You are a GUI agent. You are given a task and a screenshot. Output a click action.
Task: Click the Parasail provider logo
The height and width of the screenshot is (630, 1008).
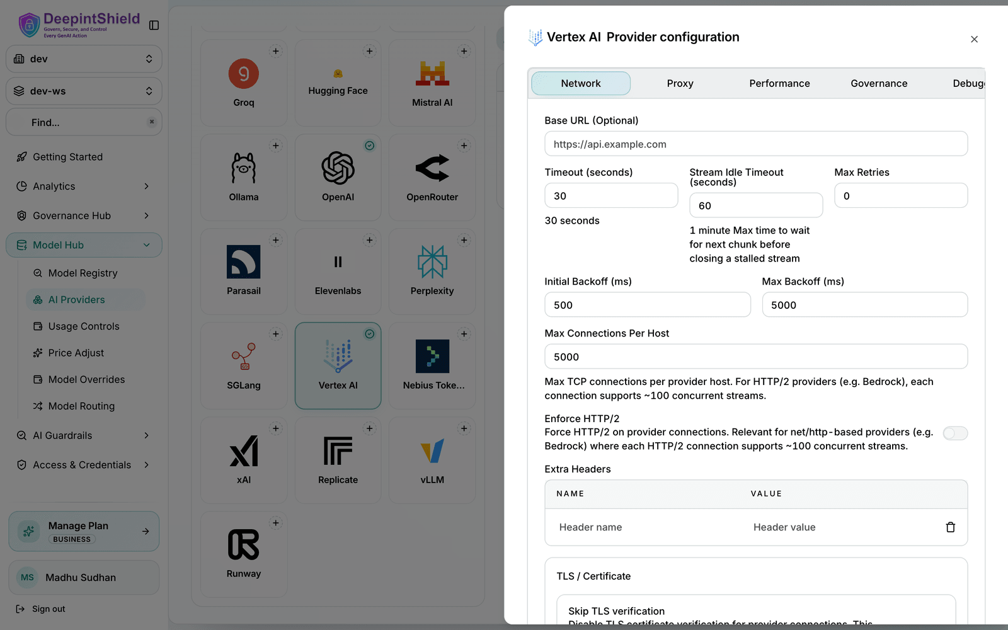244,262
